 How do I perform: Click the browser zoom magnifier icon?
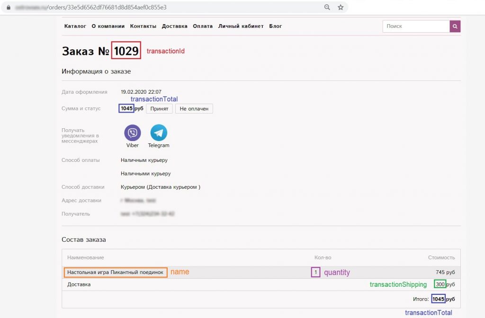(327, 8)
